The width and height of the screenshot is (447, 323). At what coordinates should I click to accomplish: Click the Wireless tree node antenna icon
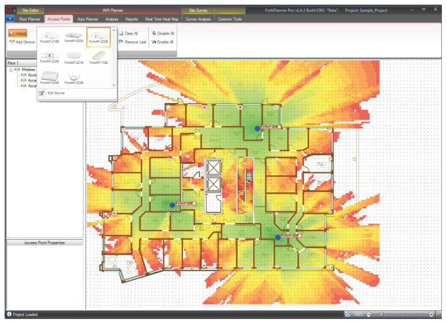coord(17,70)
